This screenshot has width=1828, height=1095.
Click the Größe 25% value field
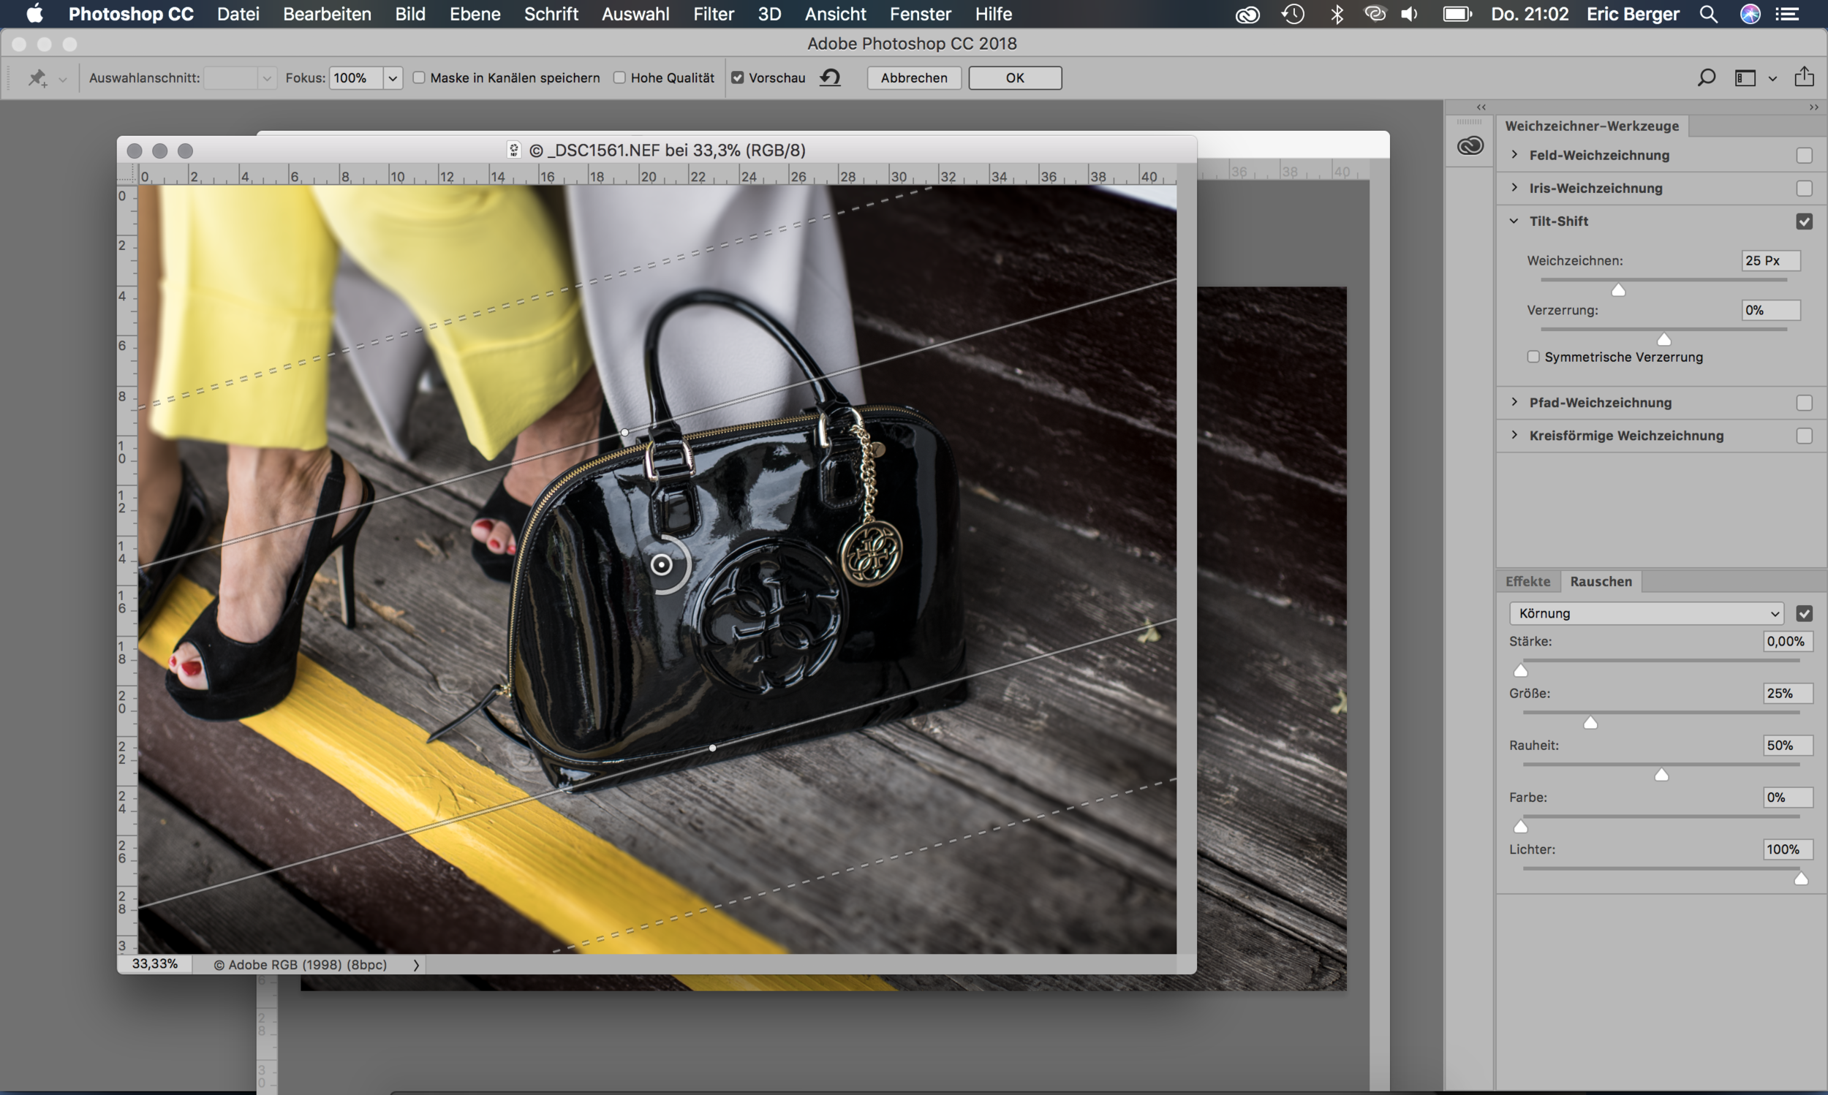(1787, 694)
